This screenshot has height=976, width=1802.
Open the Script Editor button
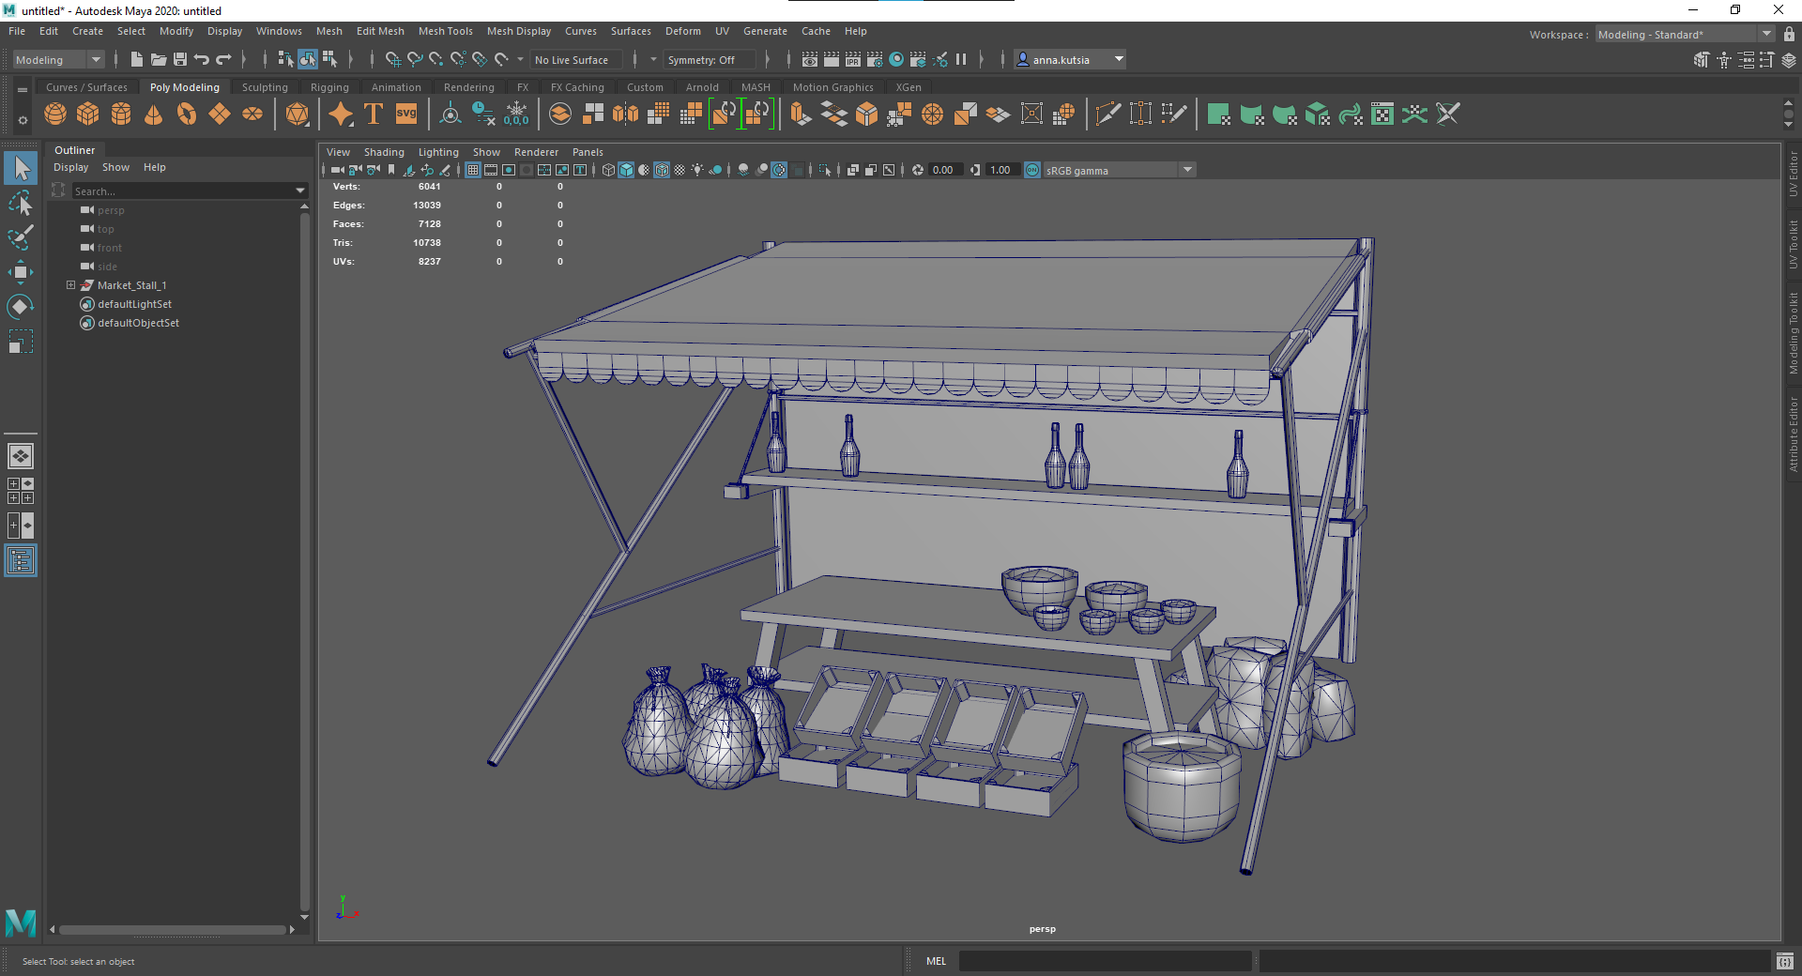click(1785, 961)
